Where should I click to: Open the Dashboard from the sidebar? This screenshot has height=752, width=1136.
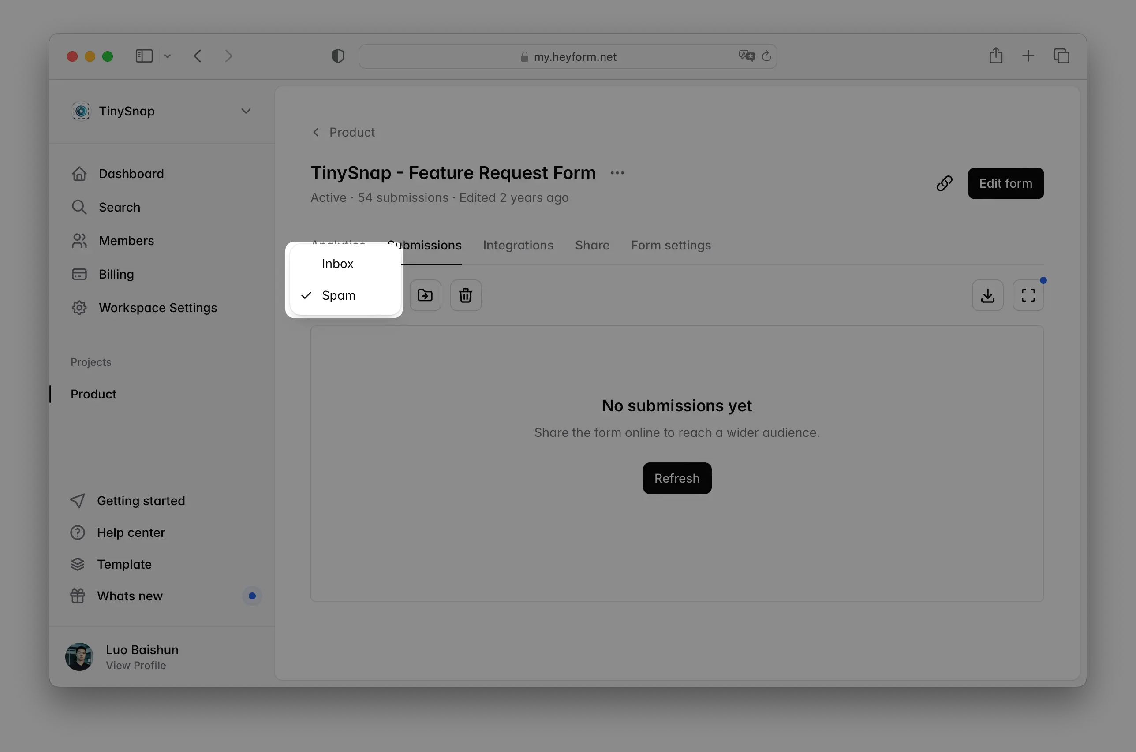click(x=131, y=173)
